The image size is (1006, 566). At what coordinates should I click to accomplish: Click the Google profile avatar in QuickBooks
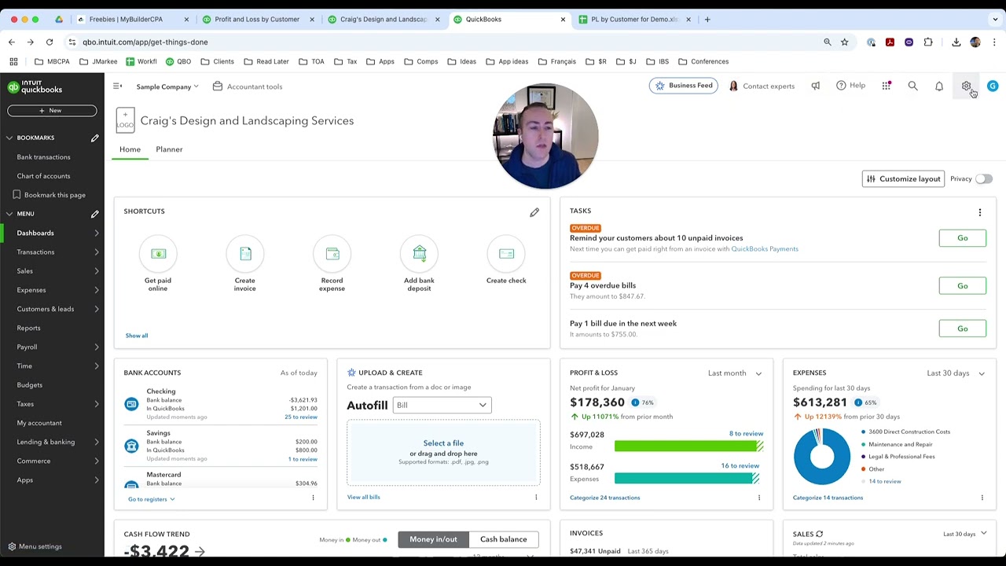point(993,86)
